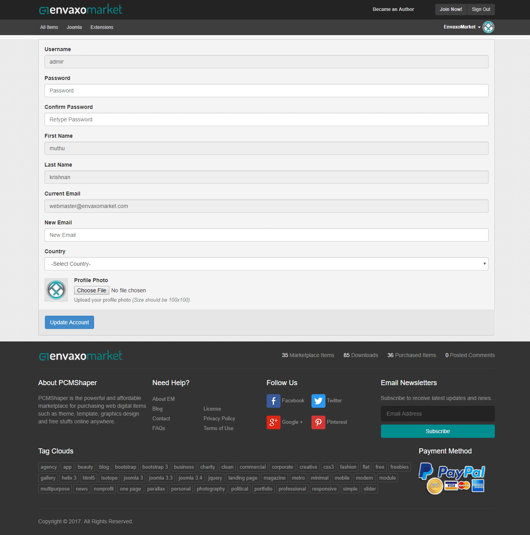Image resolution: width=530 pixels, height=535 pixels.
Task: Select the fashion tag
Action: tap(348, 467)
